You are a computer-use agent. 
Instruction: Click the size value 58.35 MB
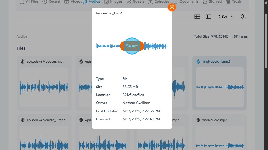click(130, 87)
